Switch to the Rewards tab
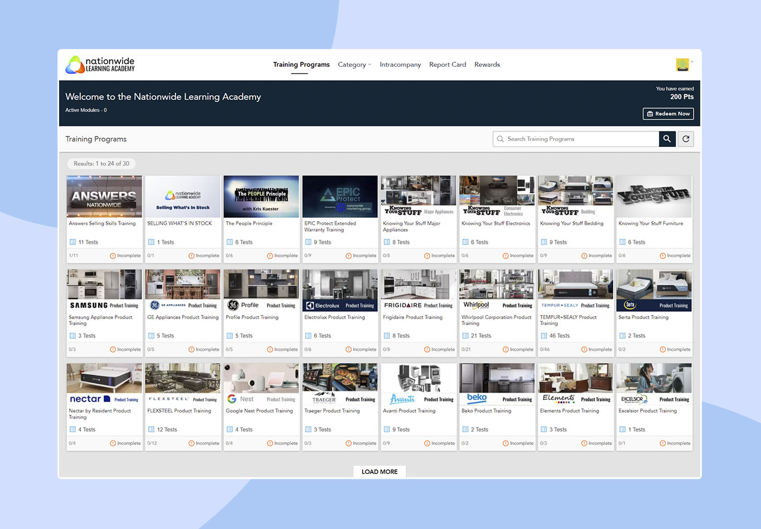This screenshot has height=529, width=761. coord(487,65)
